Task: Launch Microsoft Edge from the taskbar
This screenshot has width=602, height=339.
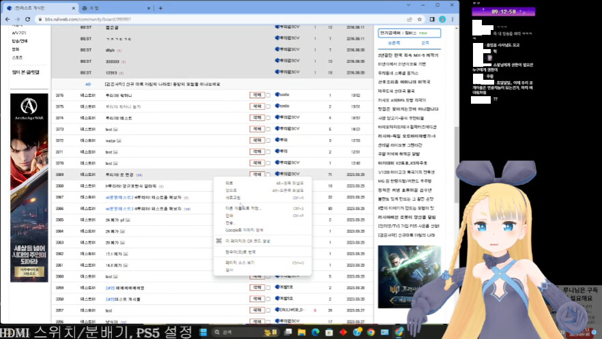Action: (315, 332)
